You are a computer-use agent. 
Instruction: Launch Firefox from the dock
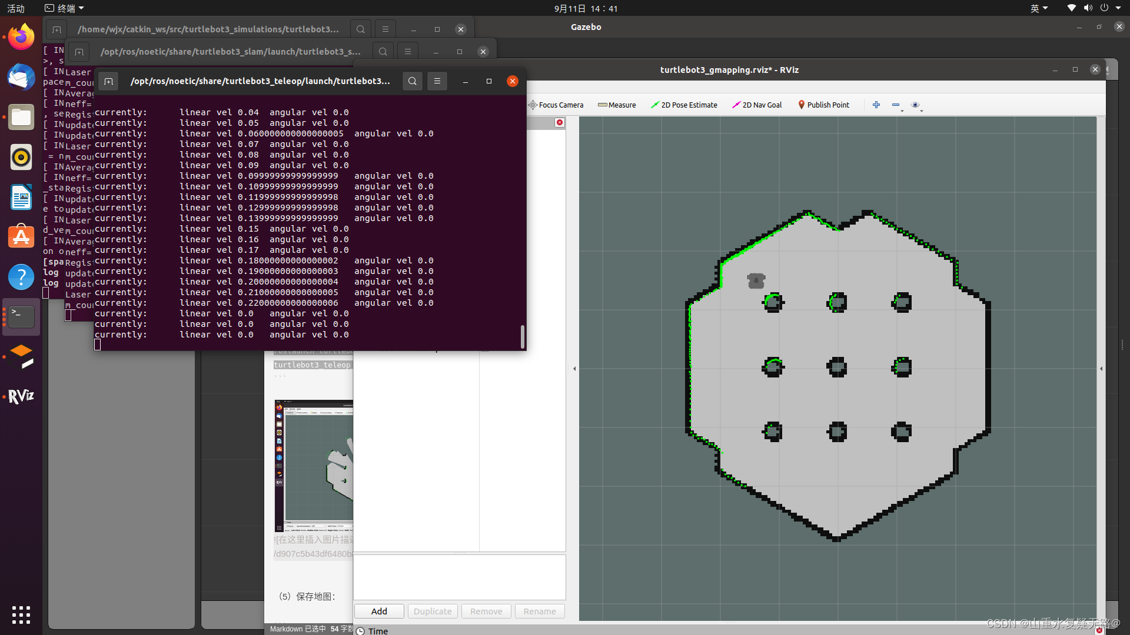coord(21,37)
